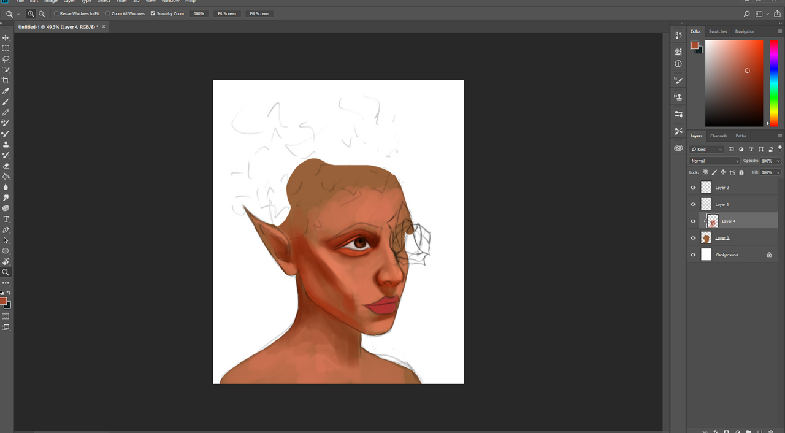The height and width of the screenshot is (433, 785).
Task: Hide Layer 2 with its eye icon
Action: tap(694, 188)
